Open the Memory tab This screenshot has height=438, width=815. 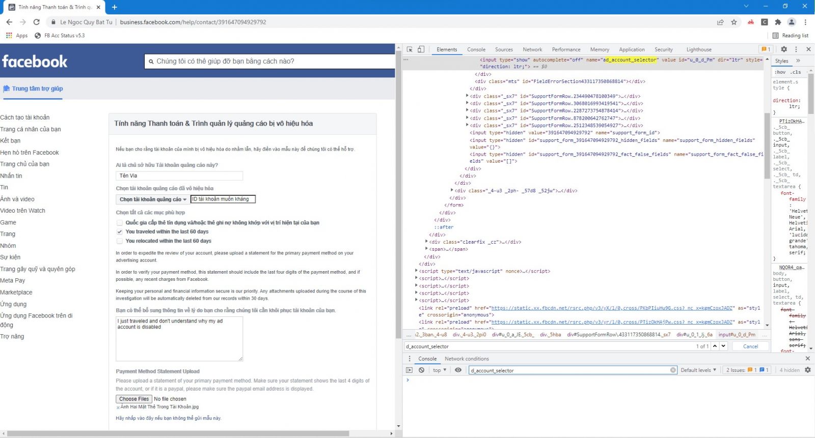[x=600, y=49]
